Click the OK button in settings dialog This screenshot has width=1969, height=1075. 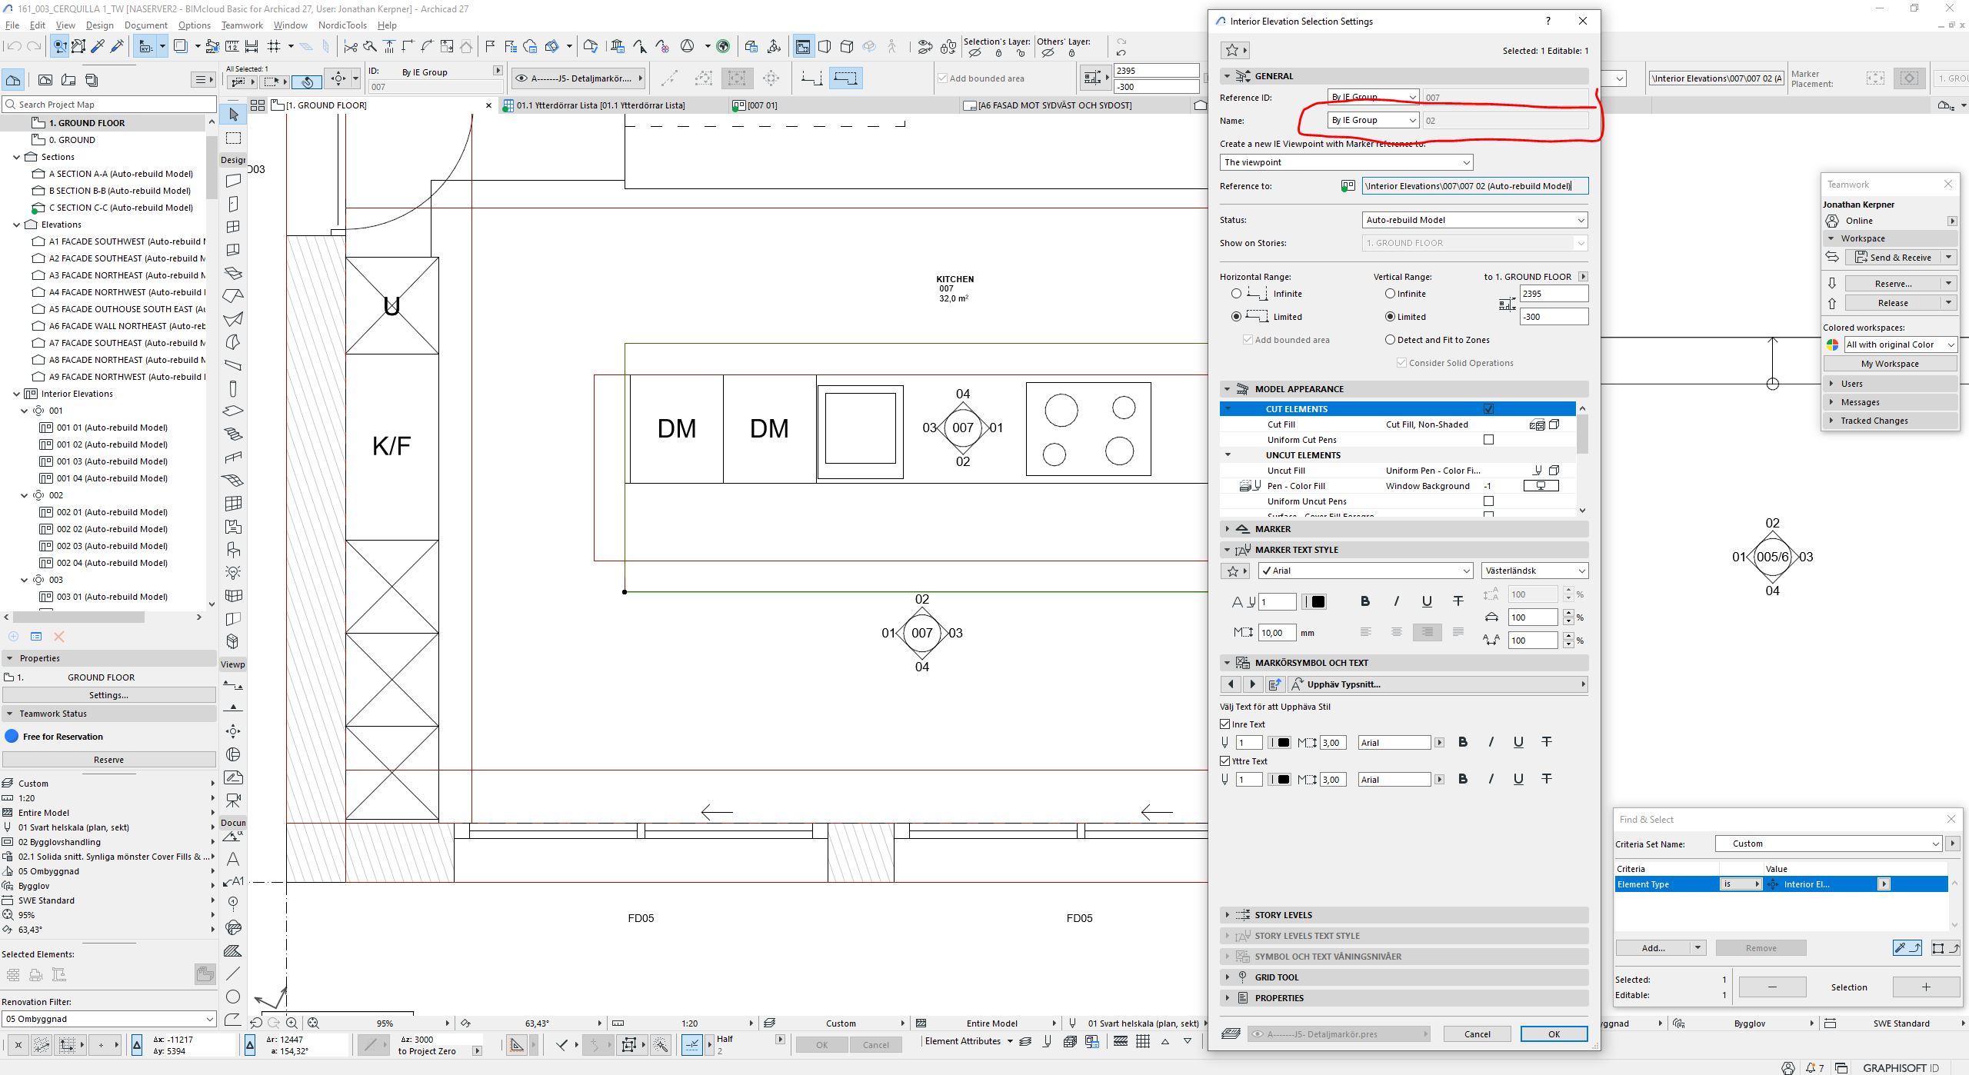[1553, 1034]
